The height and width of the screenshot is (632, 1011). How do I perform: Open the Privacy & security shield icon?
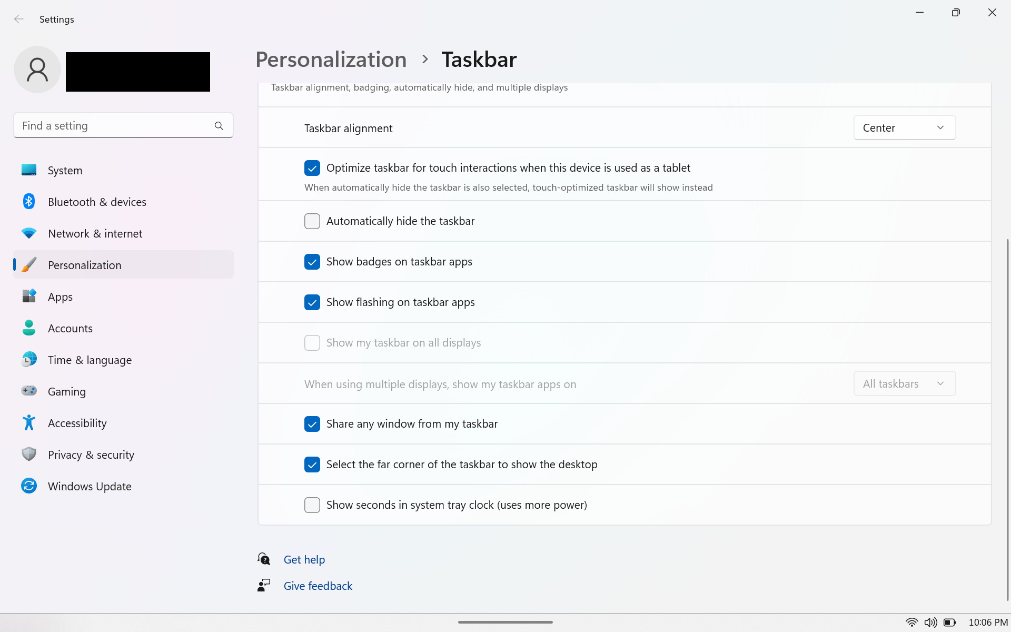tap(29, 455)
